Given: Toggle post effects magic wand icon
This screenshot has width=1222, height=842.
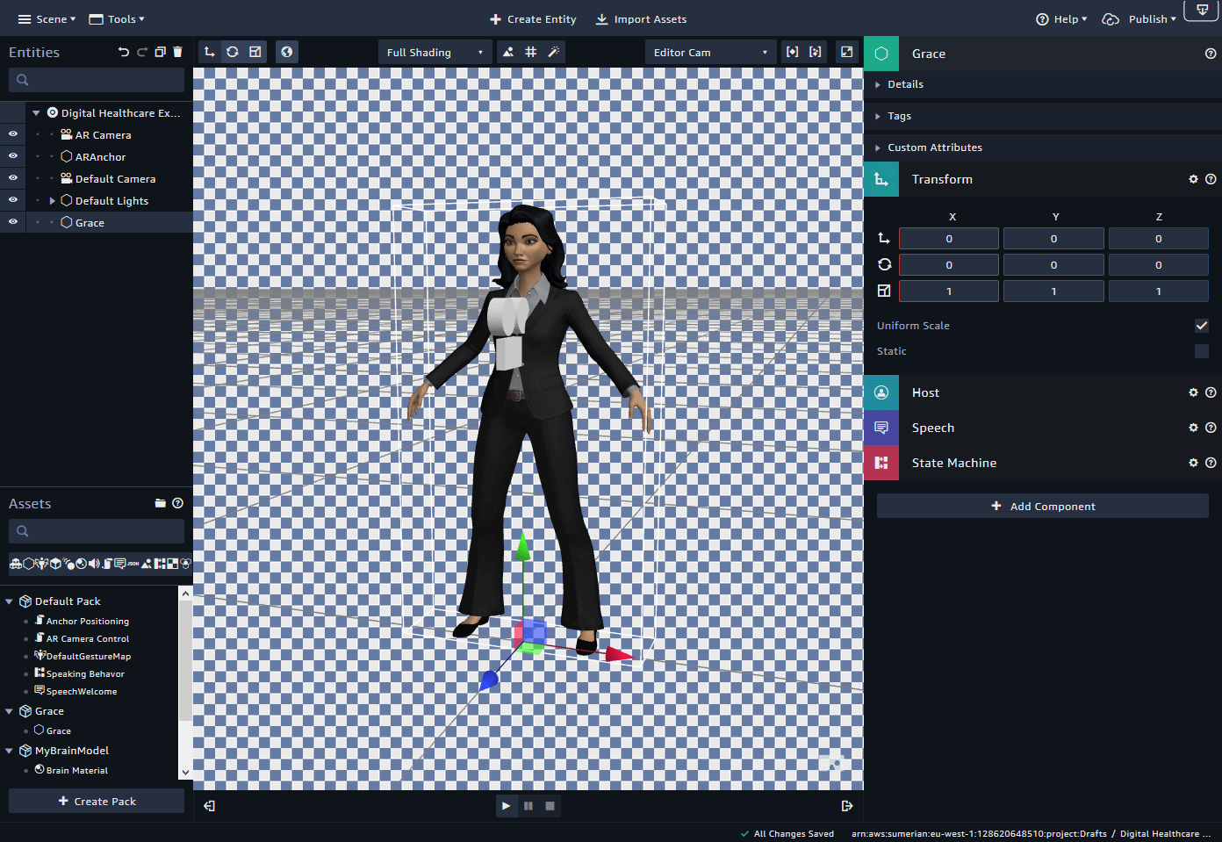Looking at the screenshot, I should click(x=554, y=52).
